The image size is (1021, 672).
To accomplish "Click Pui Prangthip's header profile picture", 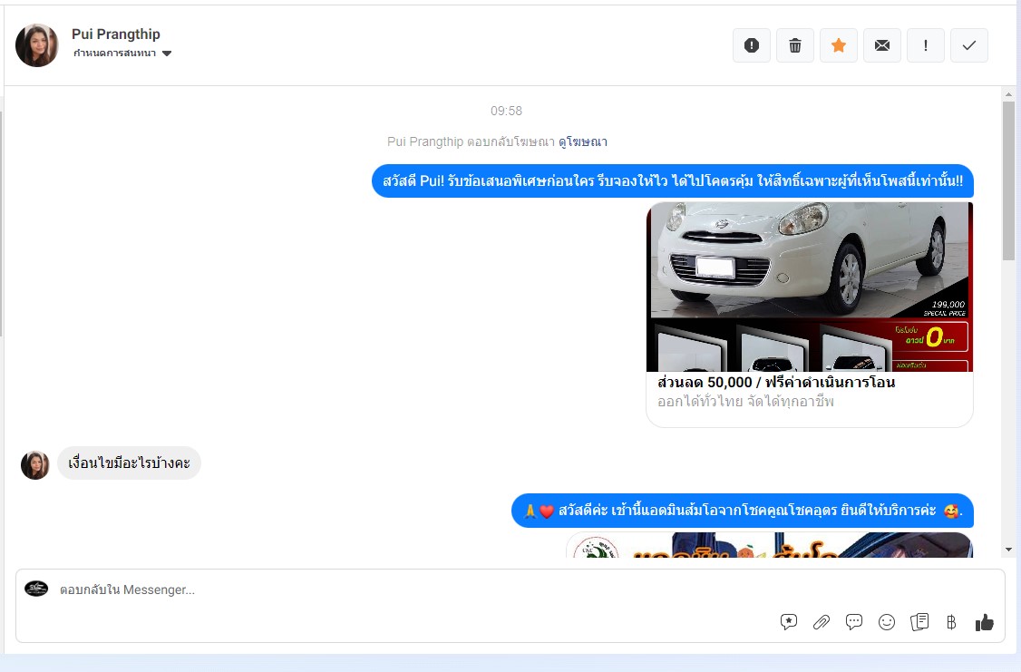I will point(37,45).
